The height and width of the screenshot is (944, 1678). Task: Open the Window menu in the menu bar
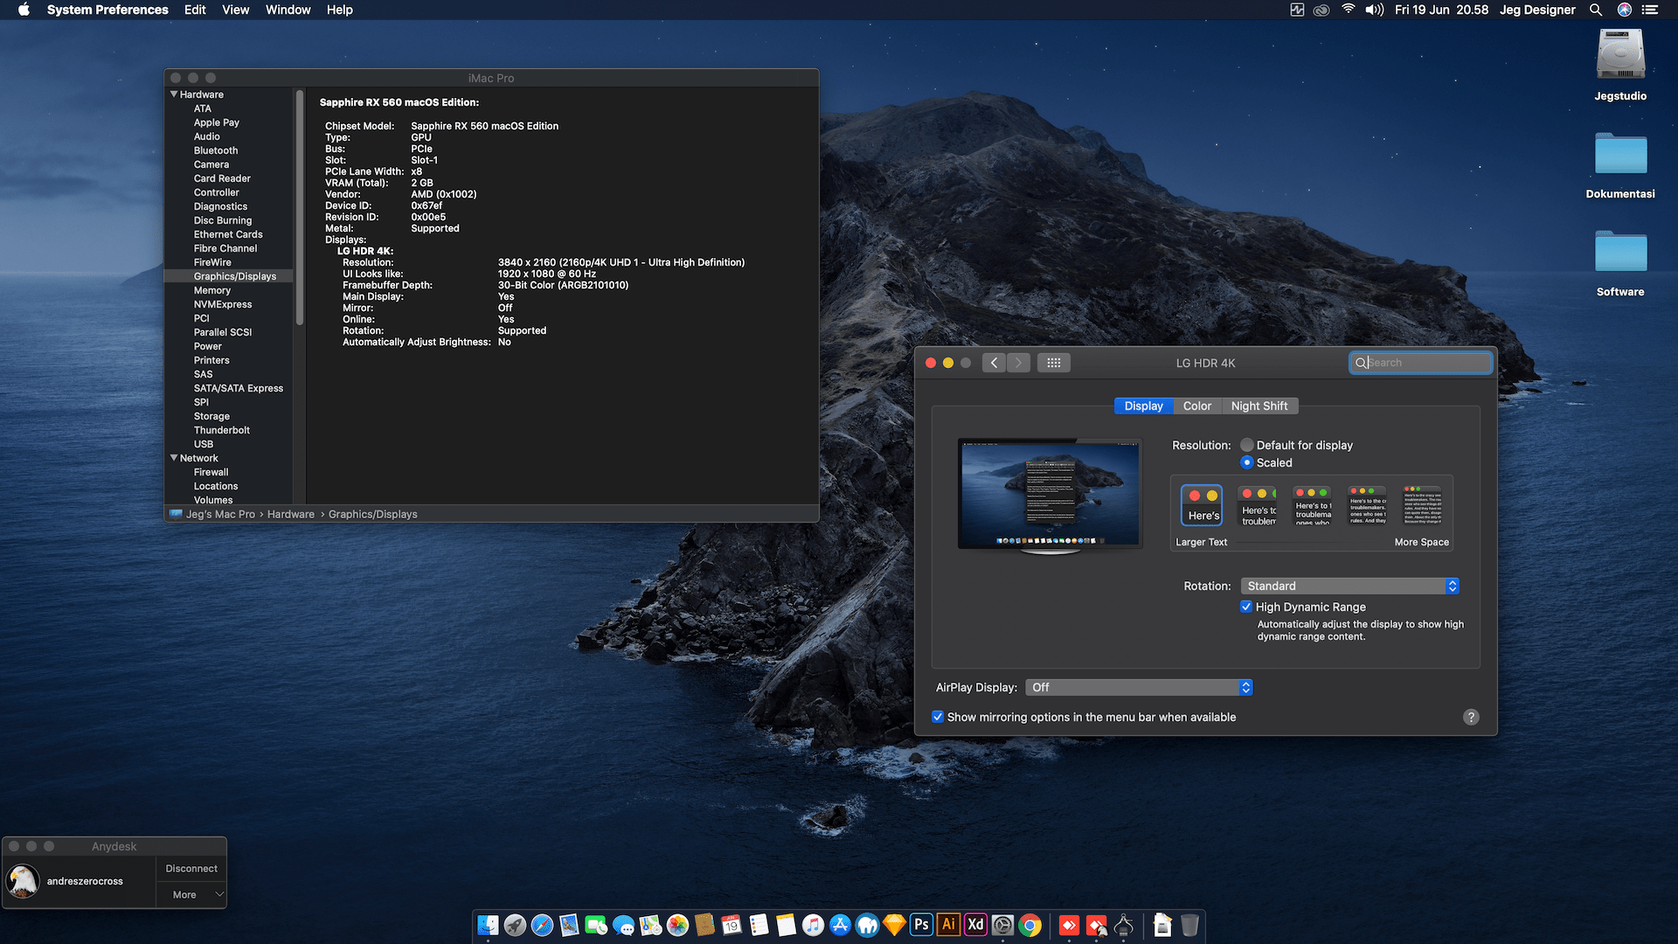(288, 10)
